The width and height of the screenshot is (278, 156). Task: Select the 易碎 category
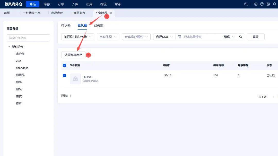19,82
